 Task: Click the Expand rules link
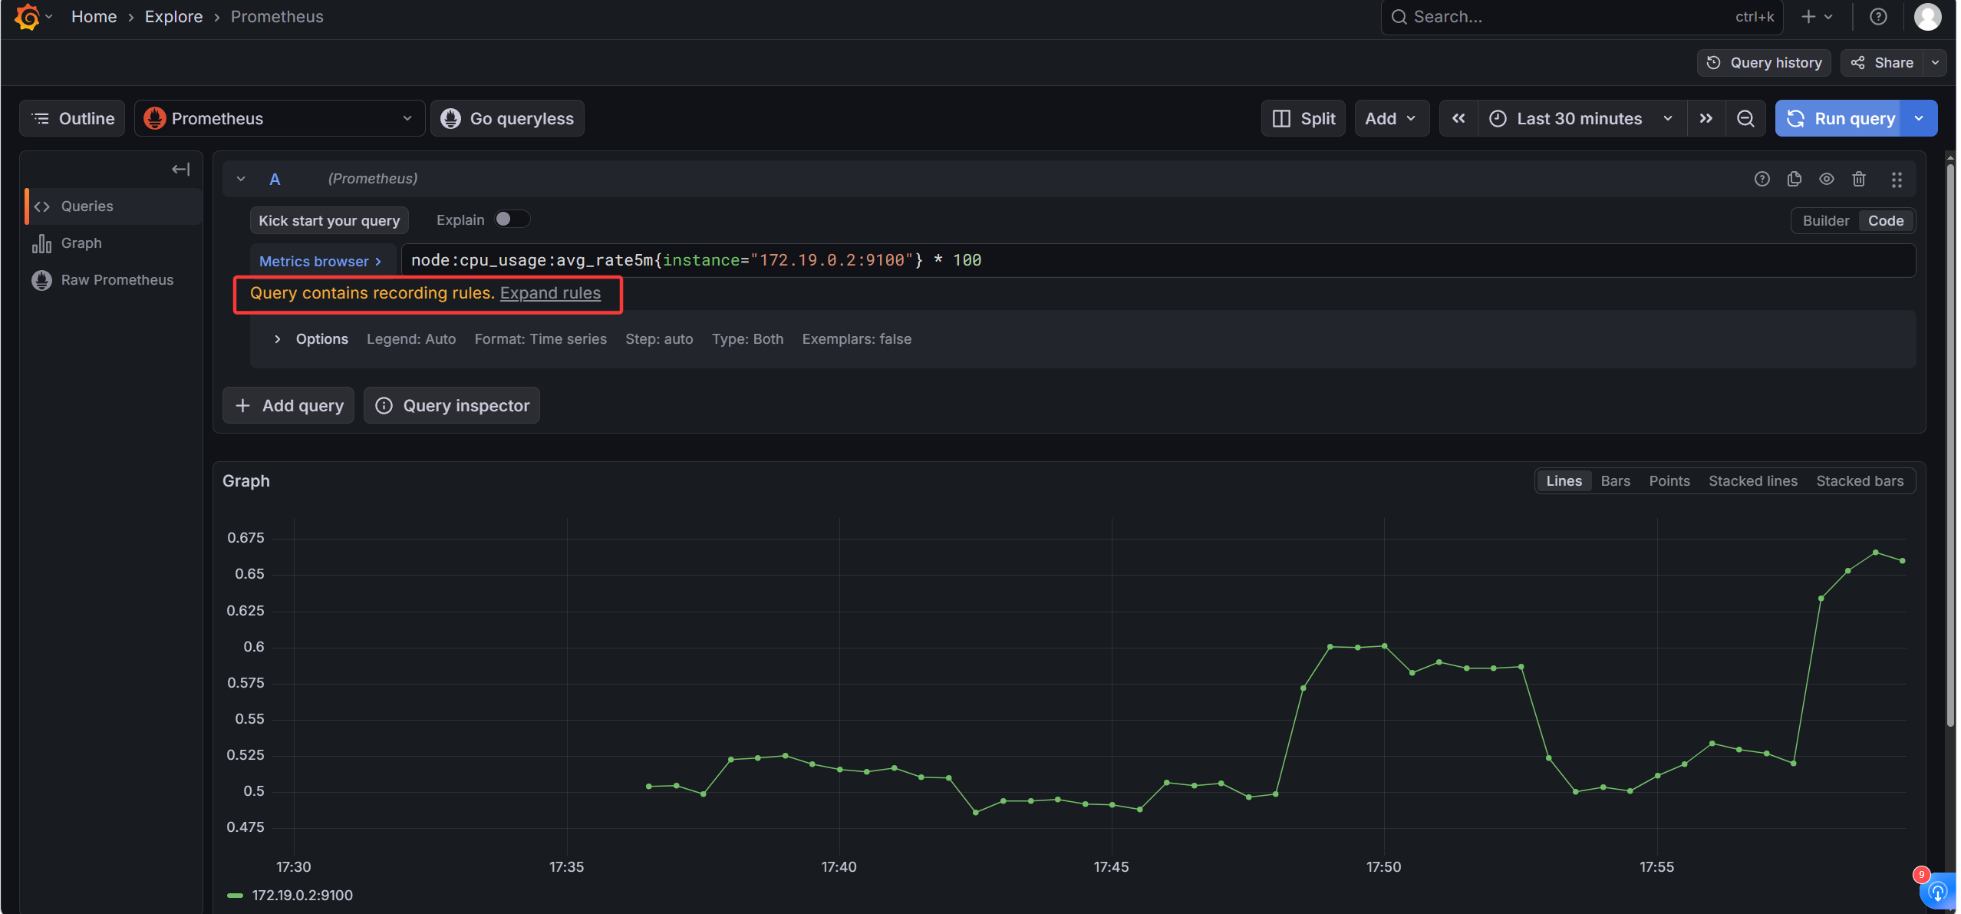(550, 293)
